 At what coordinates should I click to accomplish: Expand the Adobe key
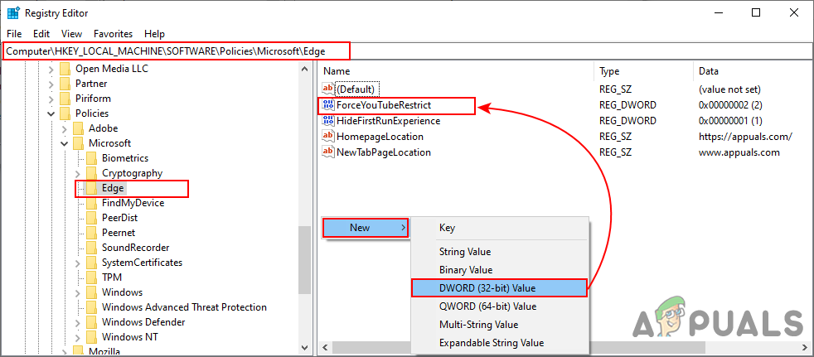point(65,128)
